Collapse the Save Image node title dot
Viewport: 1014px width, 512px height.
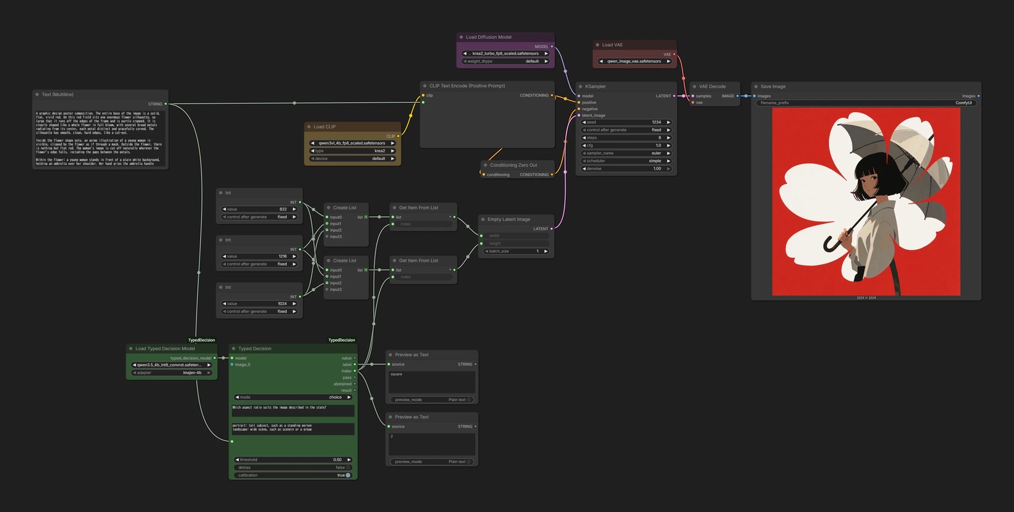[x=755, y=86]
